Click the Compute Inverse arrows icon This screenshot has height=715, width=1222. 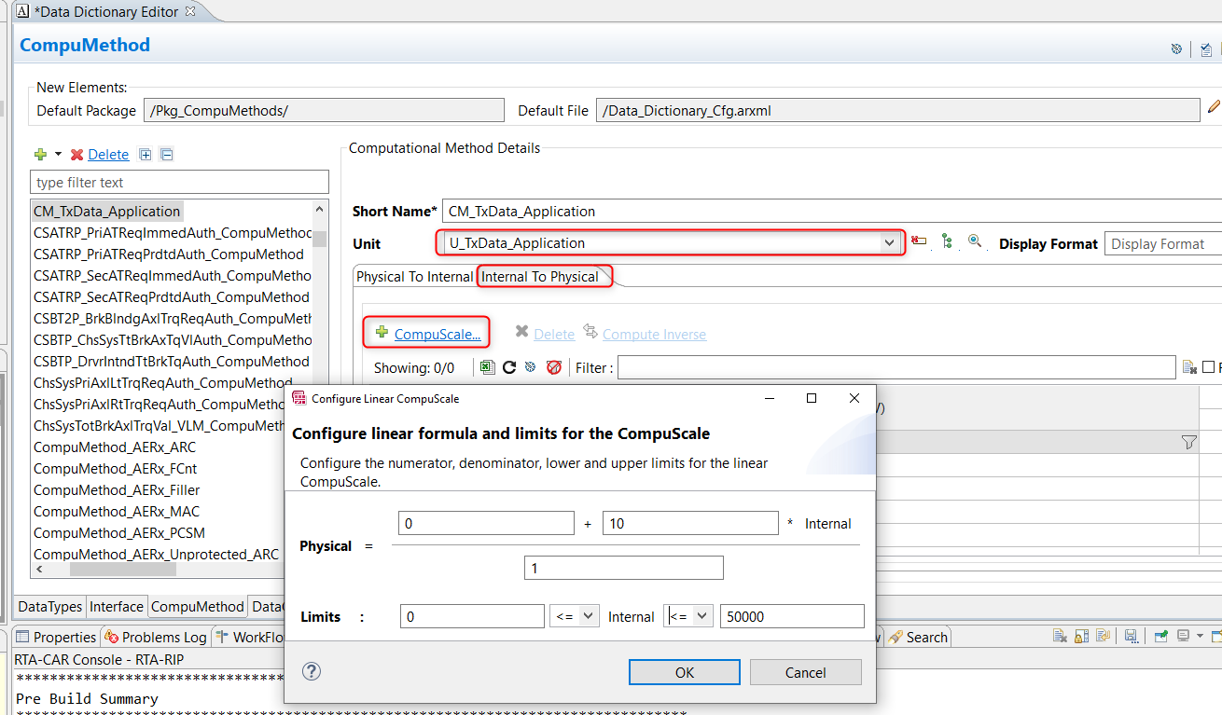tap(590, 332)
